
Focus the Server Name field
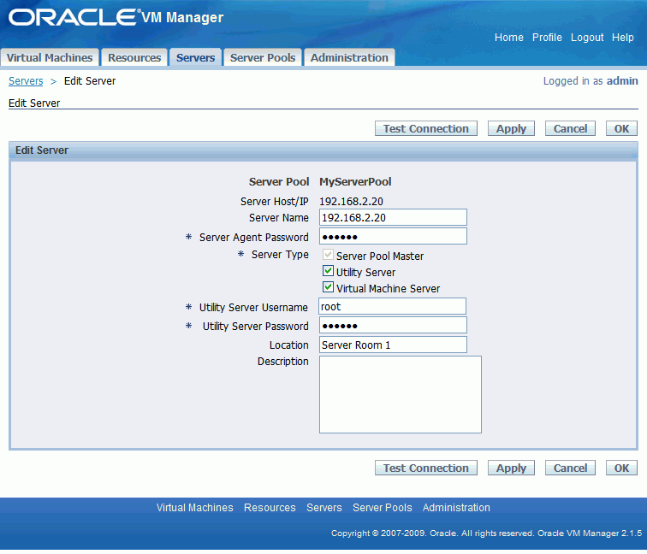[x=393, y=217]
